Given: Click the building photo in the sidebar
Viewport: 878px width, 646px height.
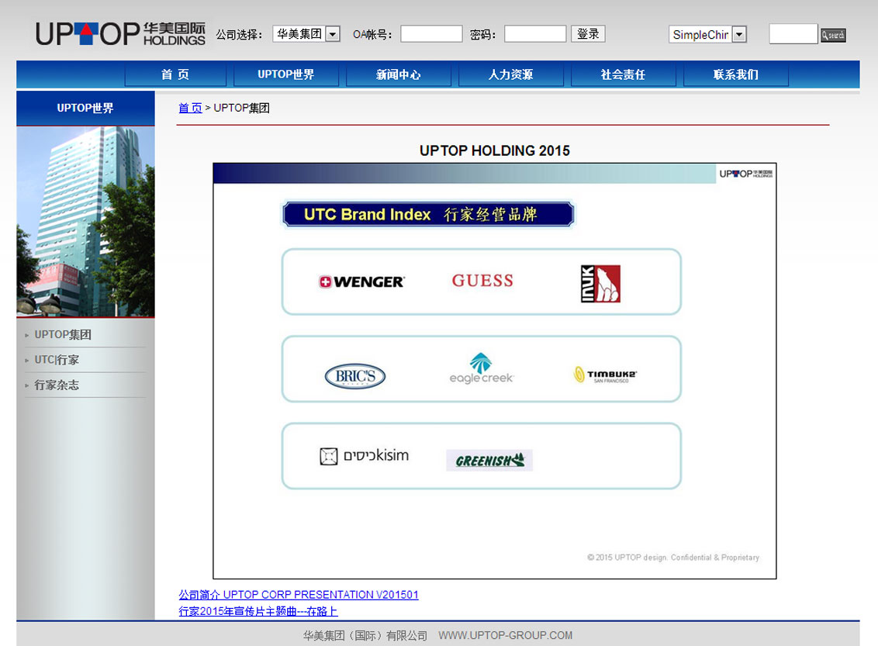Looking at the screenshot, I should point(85,222).
